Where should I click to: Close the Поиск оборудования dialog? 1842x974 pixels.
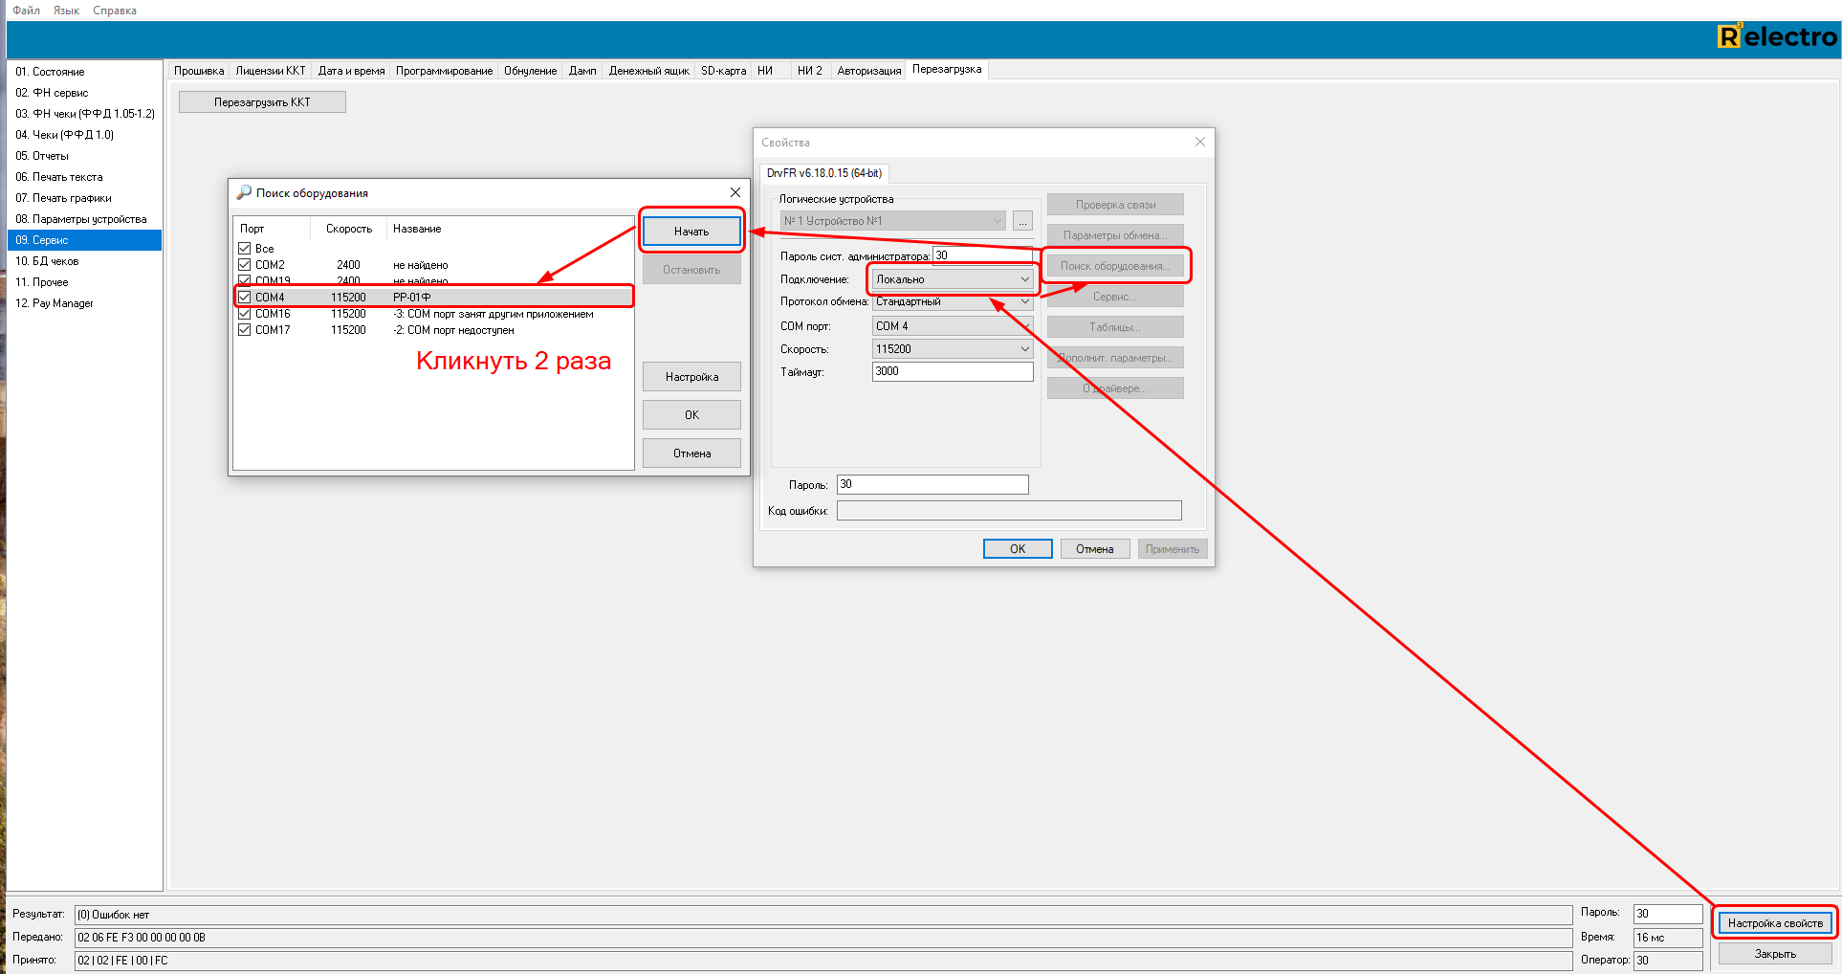[735, 192]
